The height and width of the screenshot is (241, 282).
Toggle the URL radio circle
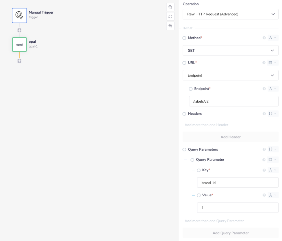click(184, 63)
